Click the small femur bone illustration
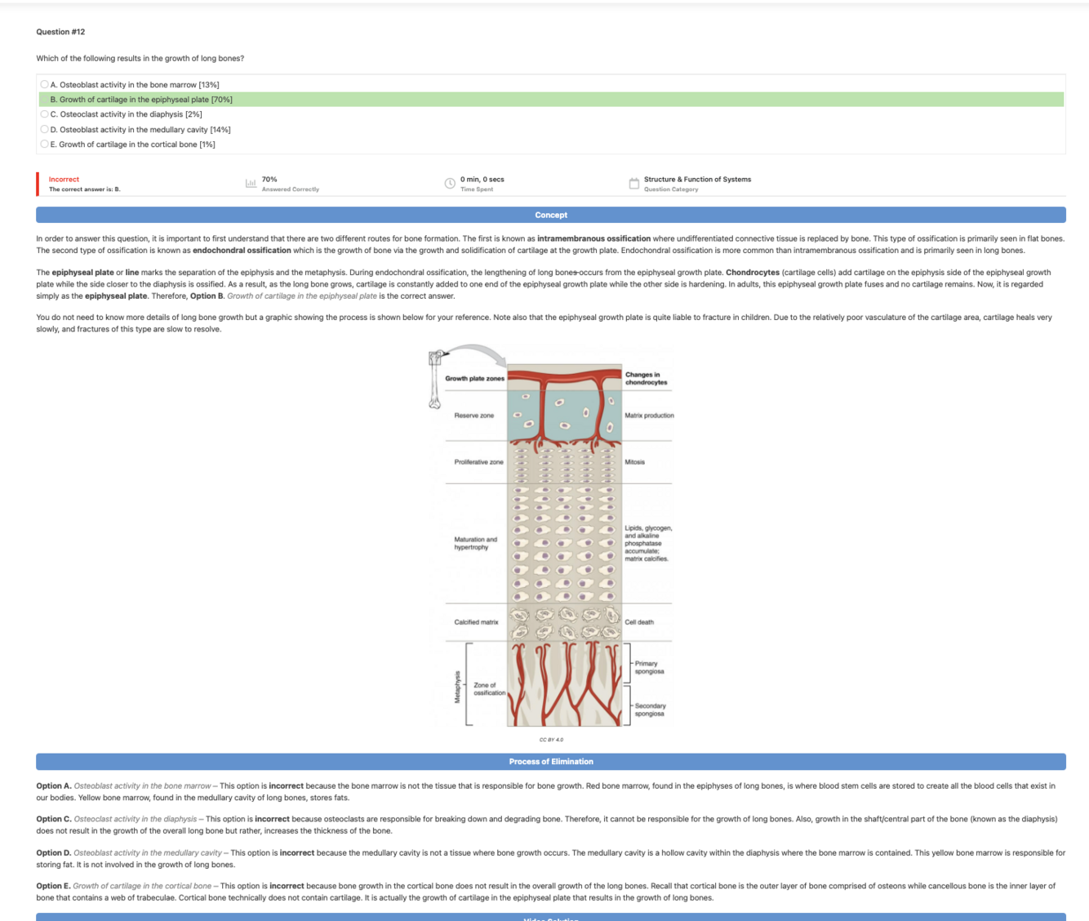The width and height of the screenshot is (1089, 921). point(435,379)
